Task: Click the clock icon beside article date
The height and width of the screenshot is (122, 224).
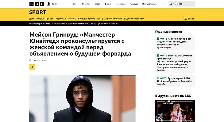Action: [x=30, y=60]
